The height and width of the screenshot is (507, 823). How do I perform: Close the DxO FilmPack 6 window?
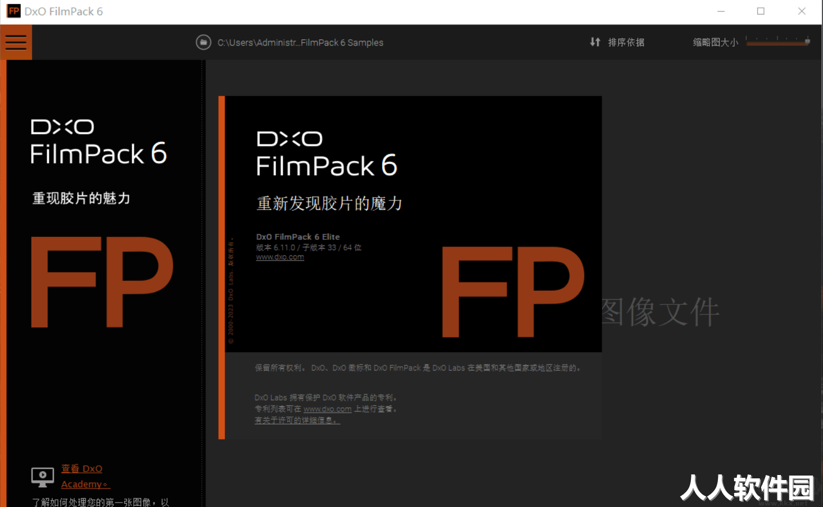(x=802, y=11)
